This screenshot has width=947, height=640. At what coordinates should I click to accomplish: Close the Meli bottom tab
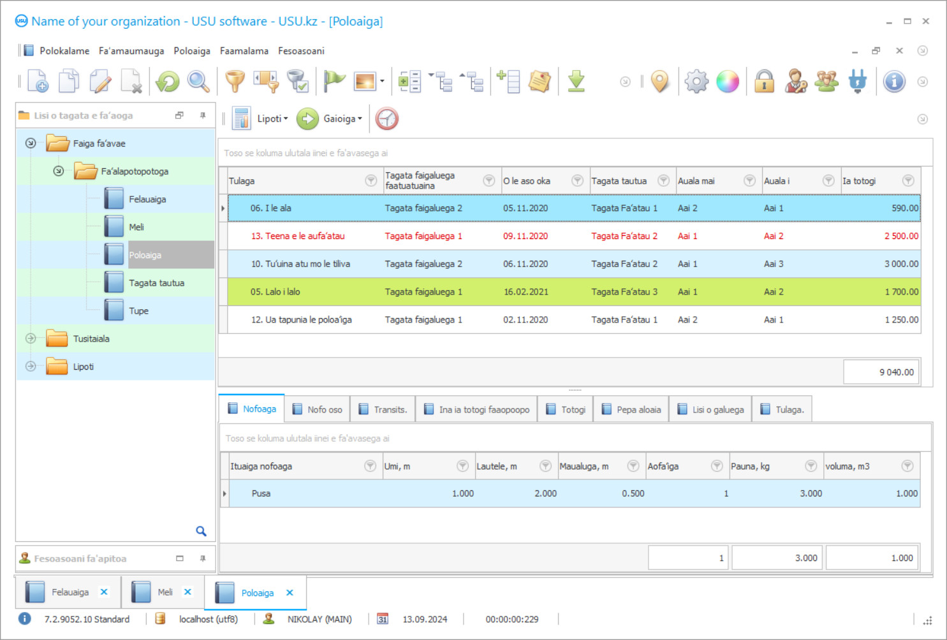pyautogui.click(x=187, y=592)
